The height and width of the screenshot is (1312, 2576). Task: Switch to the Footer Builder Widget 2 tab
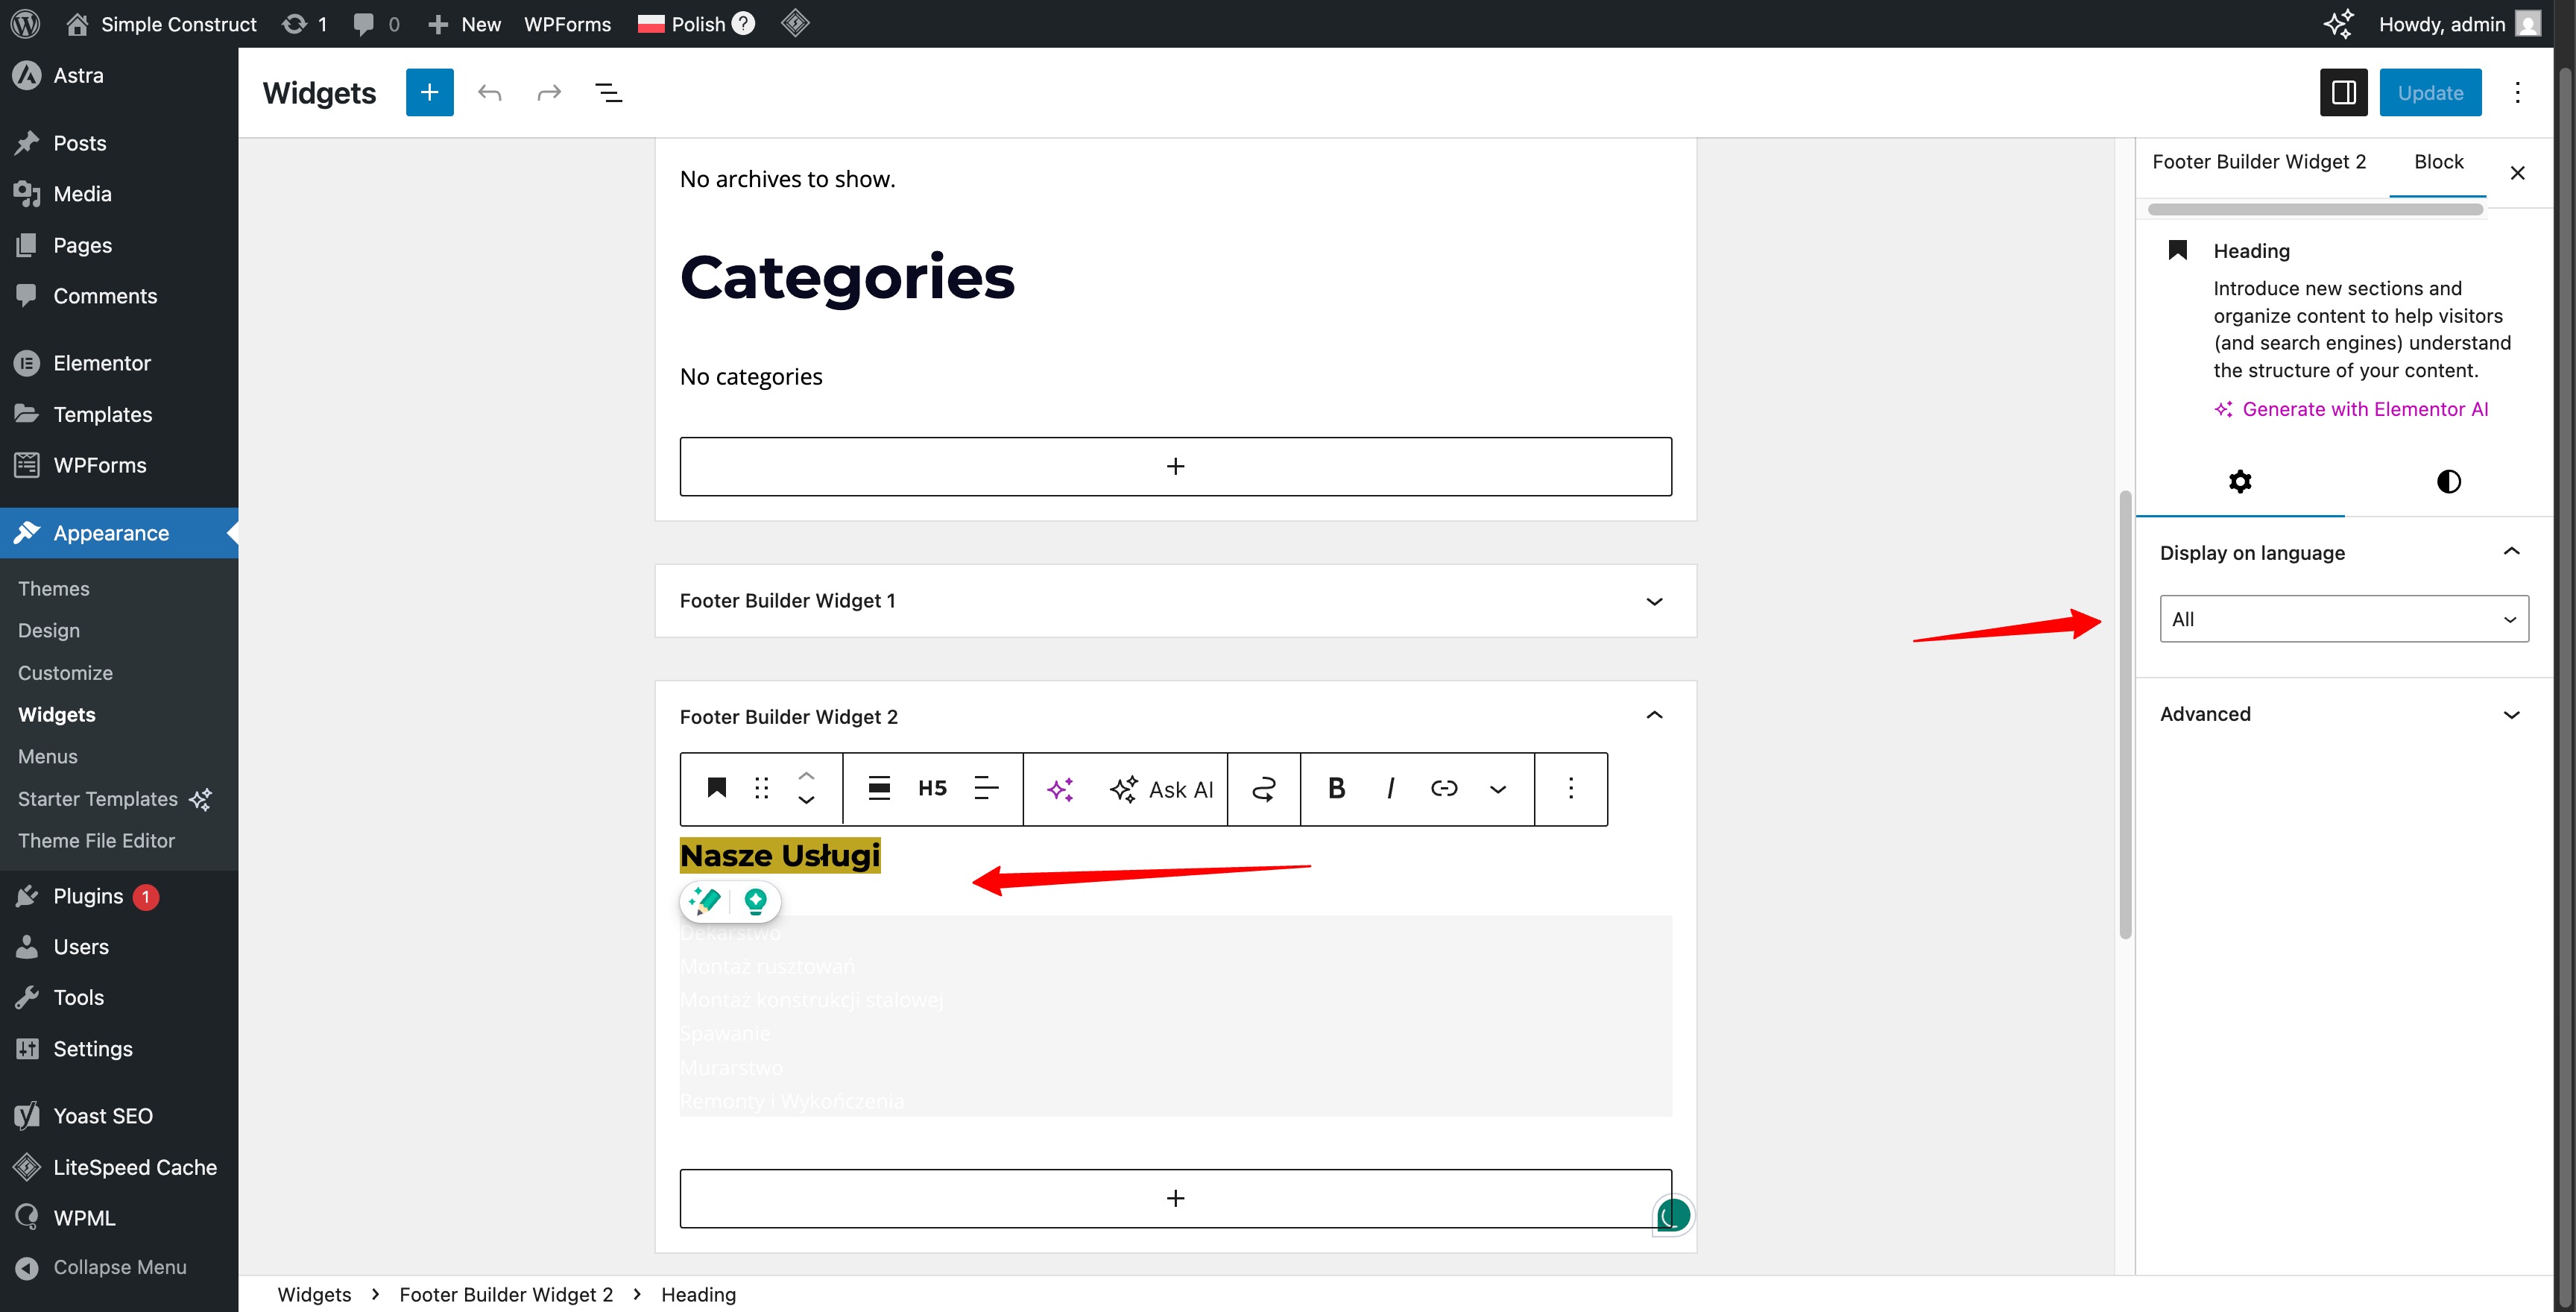(2259, 162)
